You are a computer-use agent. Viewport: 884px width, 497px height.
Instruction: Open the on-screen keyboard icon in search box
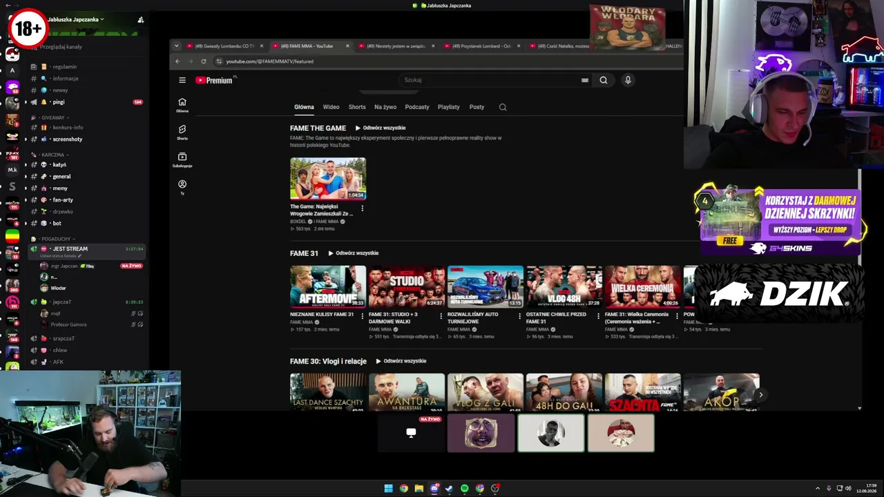pyautogui.click(x=585, y=80)
